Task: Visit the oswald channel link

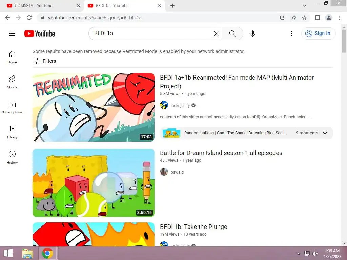Action: 177,172
